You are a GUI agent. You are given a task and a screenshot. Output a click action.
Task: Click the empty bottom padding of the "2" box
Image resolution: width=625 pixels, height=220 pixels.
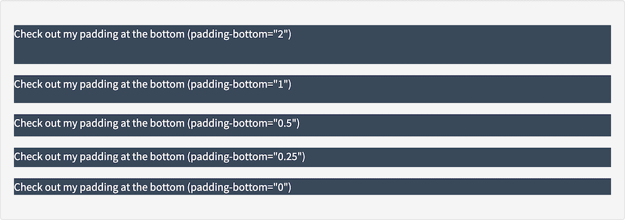tap(312, 52)
